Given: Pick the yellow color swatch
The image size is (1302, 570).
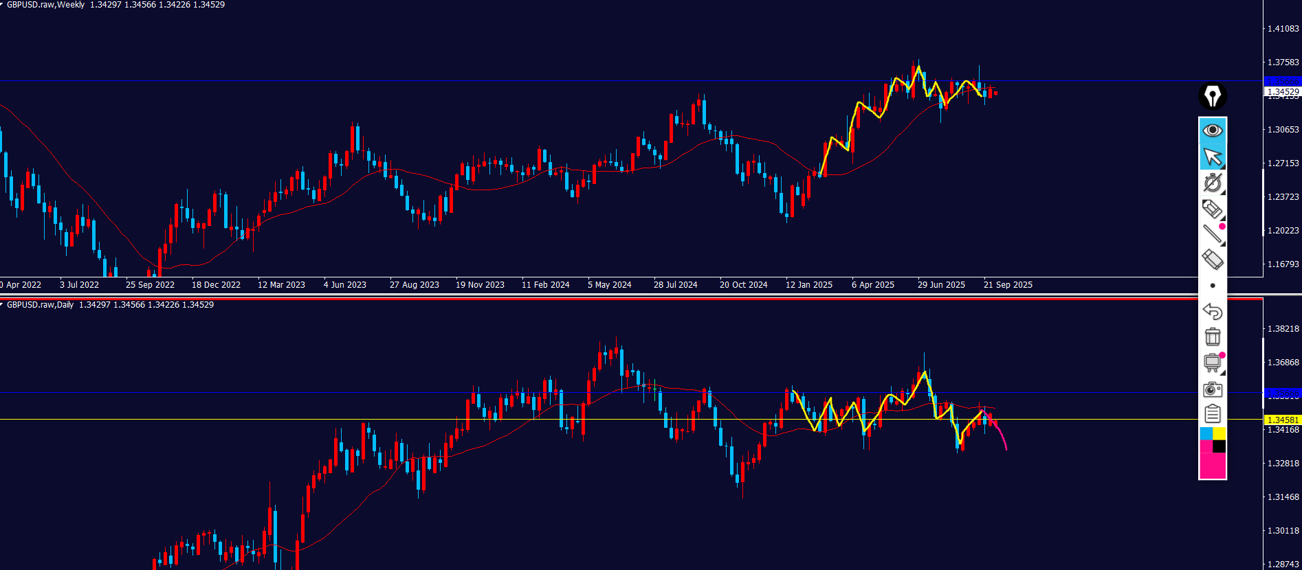Looking at the screenshot, I should pyautogui.click(x=1220, y=433).
